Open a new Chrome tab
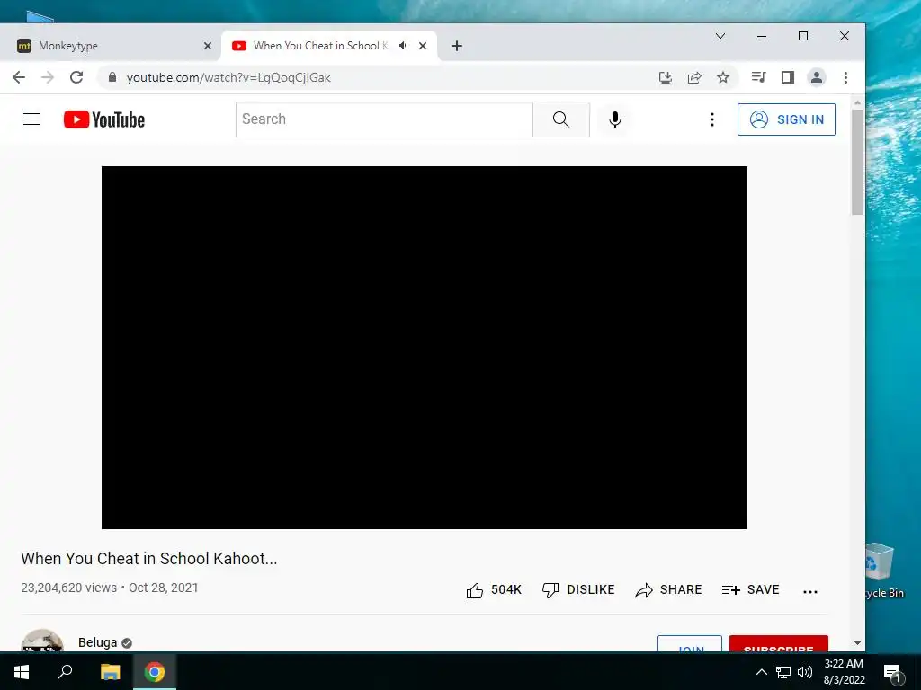Viewport: 921px width, 690px height. tap(456, 46)
